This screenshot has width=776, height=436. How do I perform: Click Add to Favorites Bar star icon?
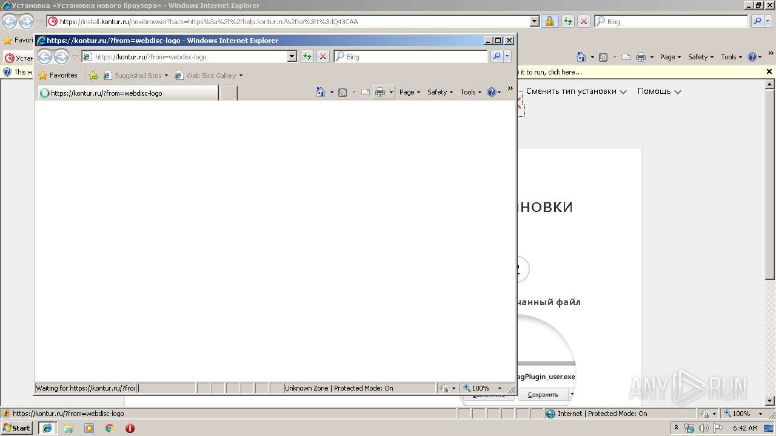pyautogui.click(x=93, y=76)
